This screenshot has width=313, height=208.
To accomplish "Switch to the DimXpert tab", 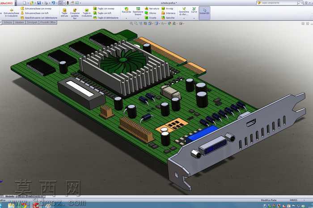I will 32,22.
